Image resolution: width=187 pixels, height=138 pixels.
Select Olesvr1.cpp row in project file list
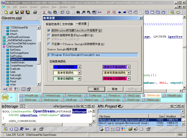[x=140, y=123]
